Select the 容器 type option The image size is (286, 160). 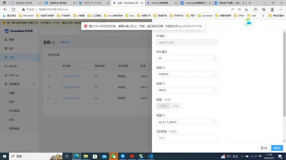tap(175, 106)
